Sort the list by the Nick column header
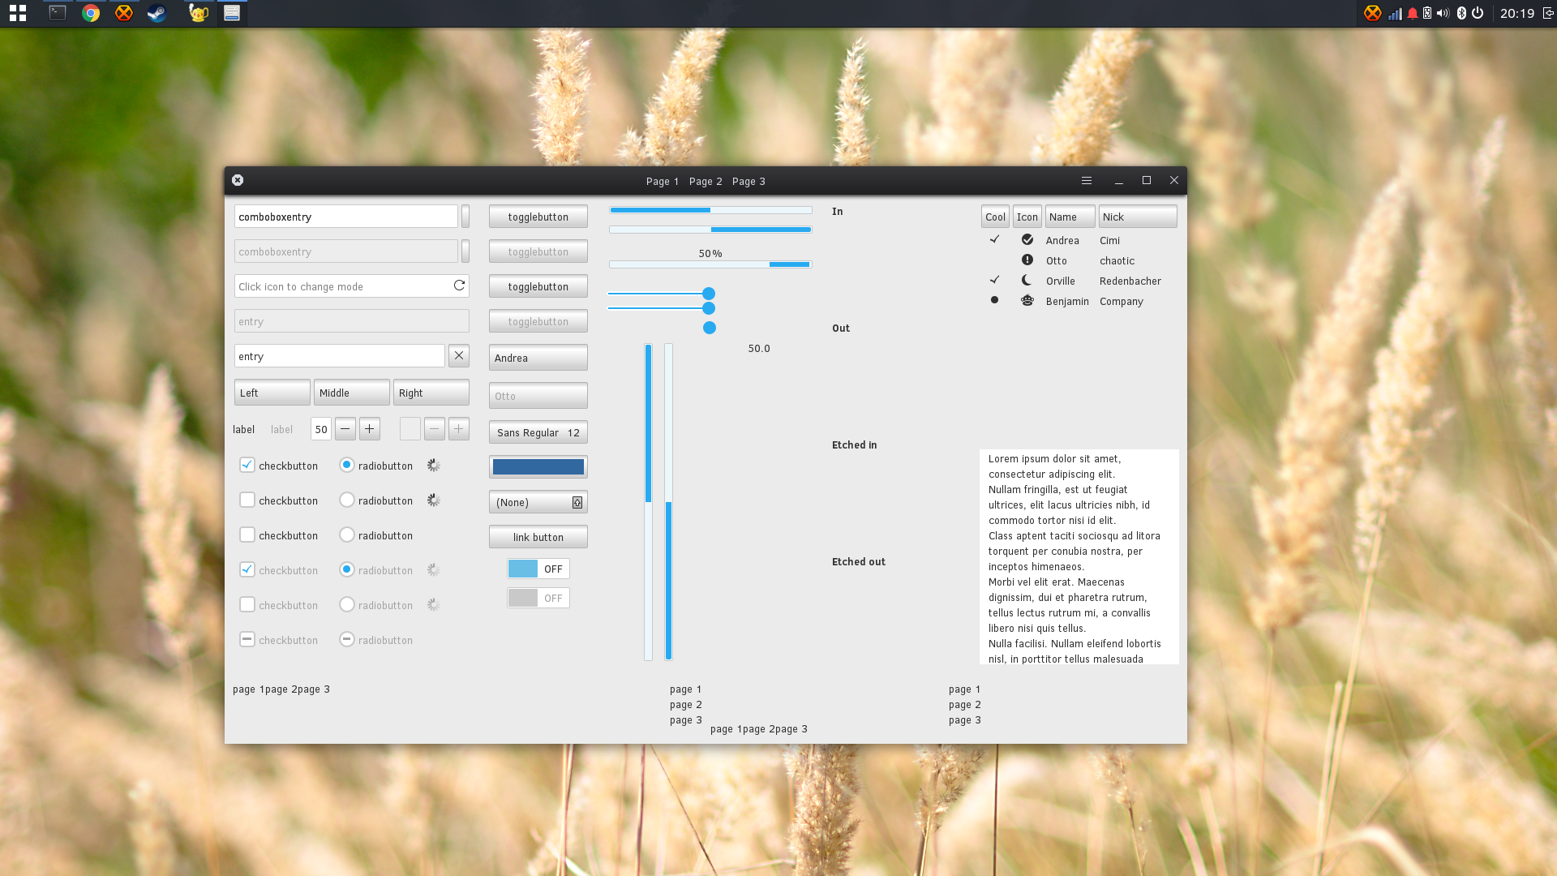 coord(1138,217)
